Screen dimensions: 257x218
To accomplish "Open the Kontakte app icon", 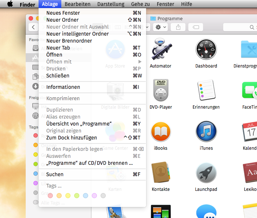I will coord(161,172).
